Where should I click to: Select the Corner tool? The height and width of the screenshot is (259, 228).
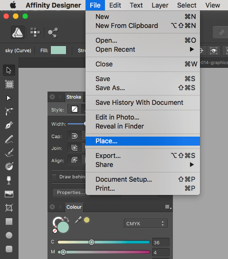click(x=9, y=111)
